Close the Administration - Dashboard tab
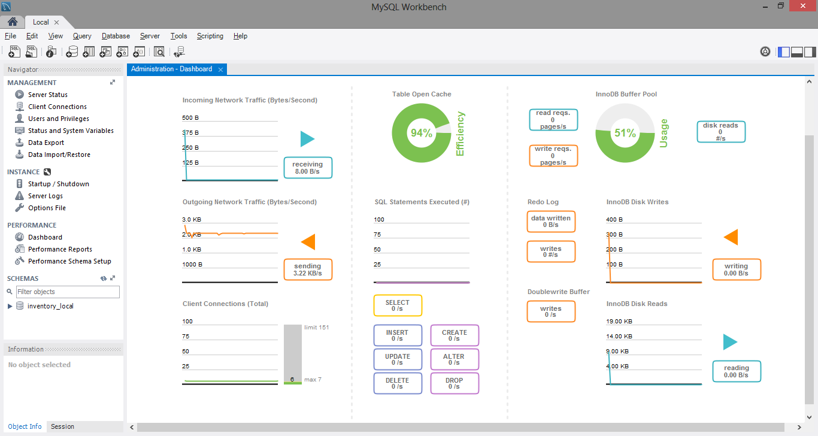 click(220, 69)
